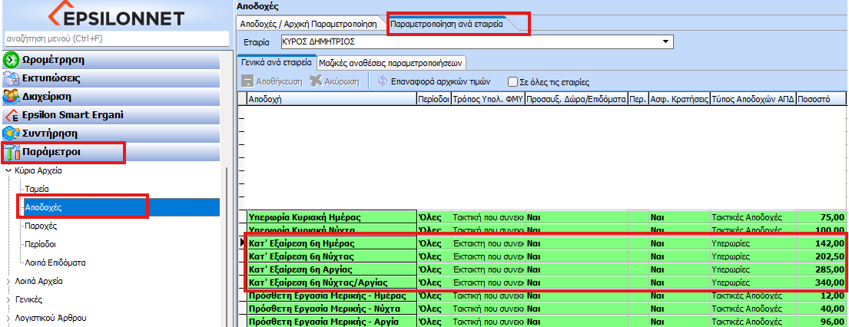Collapse the Κύρια Αρχεία tree node

(8, 171)
